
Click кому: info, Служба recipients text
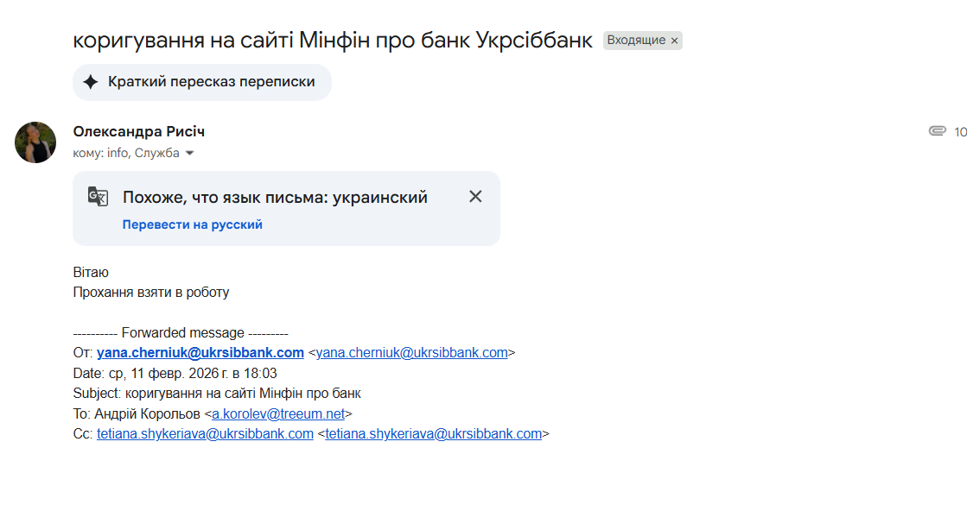tap(126, 154)
